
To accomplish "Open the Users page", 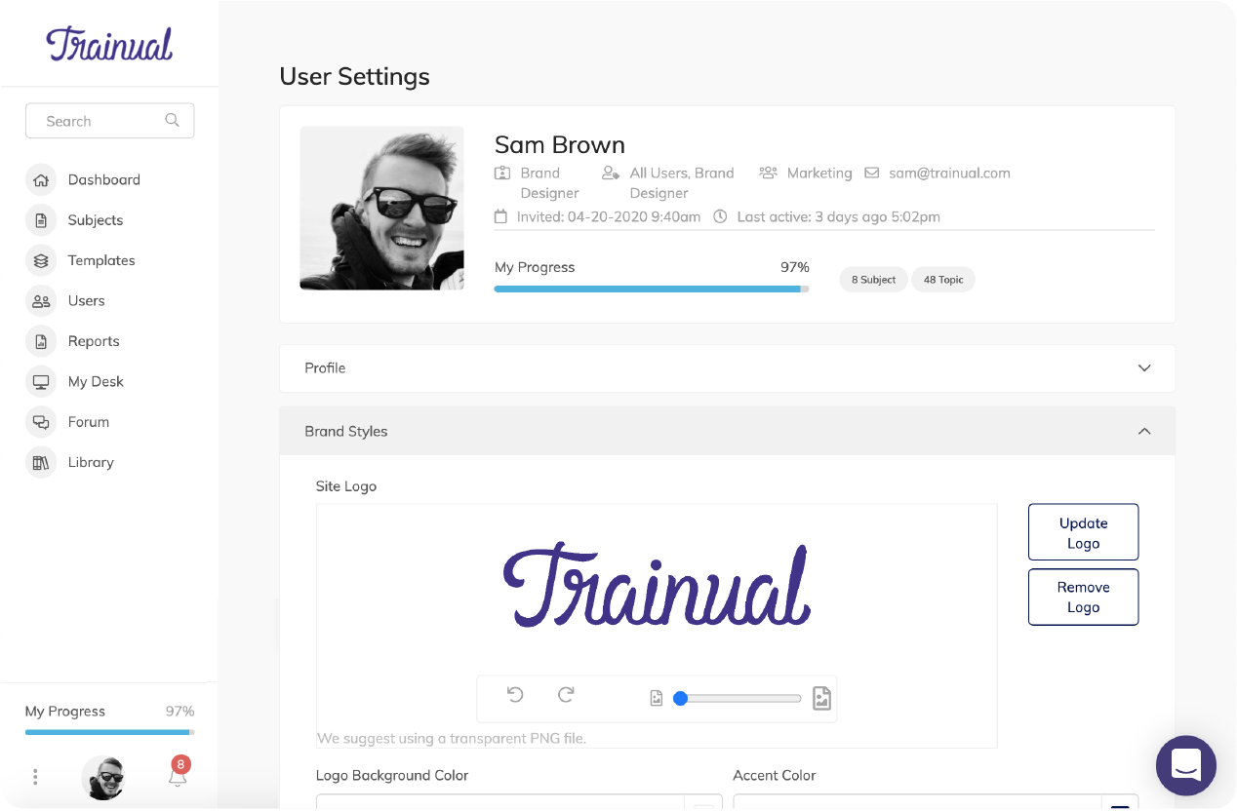I will pyautogui.click(x=86, y=301).
